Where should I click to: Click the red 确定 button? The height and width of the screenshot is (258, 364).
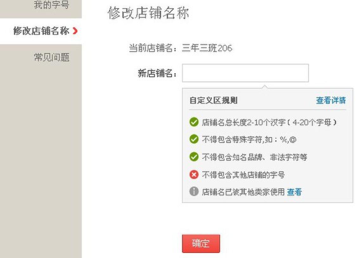point(201,243)
